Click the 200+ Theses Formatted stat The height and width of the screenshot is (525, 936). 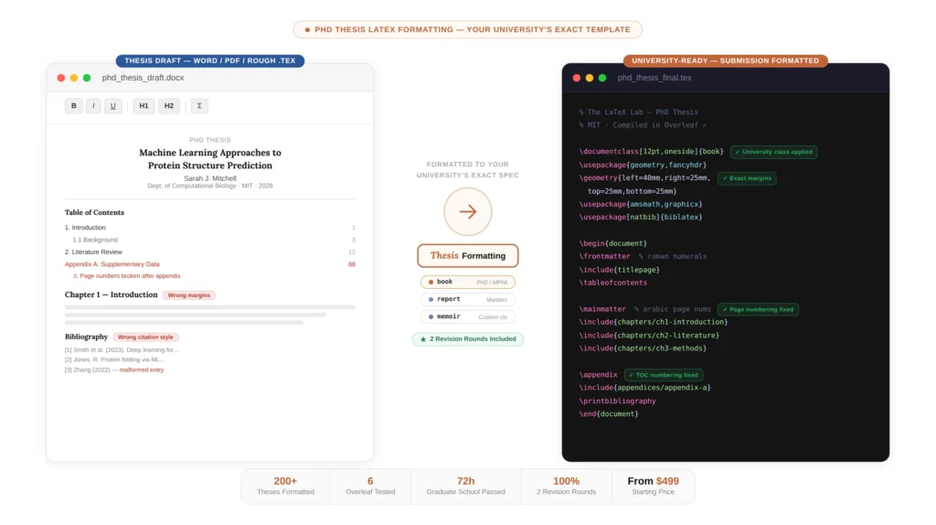(x=285, y=487)
